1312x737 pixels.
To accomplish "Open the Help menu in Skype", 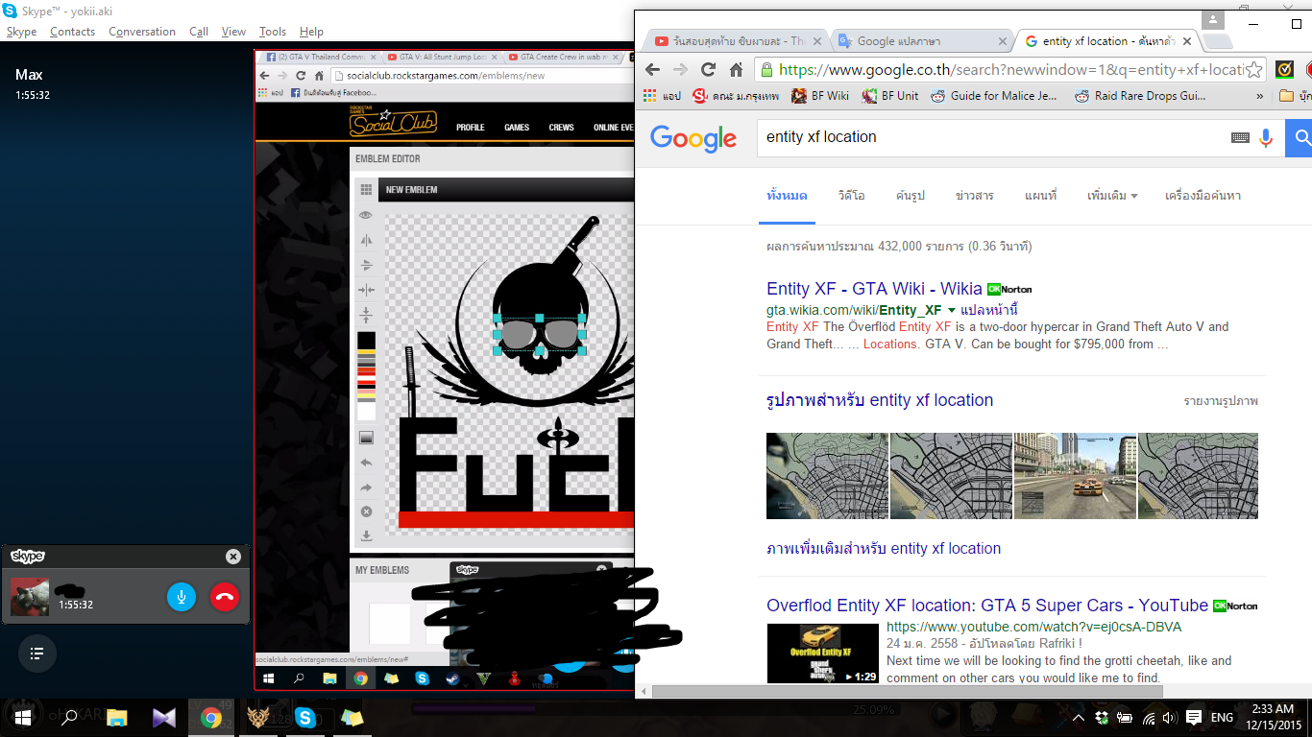I will pyautogui.click(x=311, y=32).
